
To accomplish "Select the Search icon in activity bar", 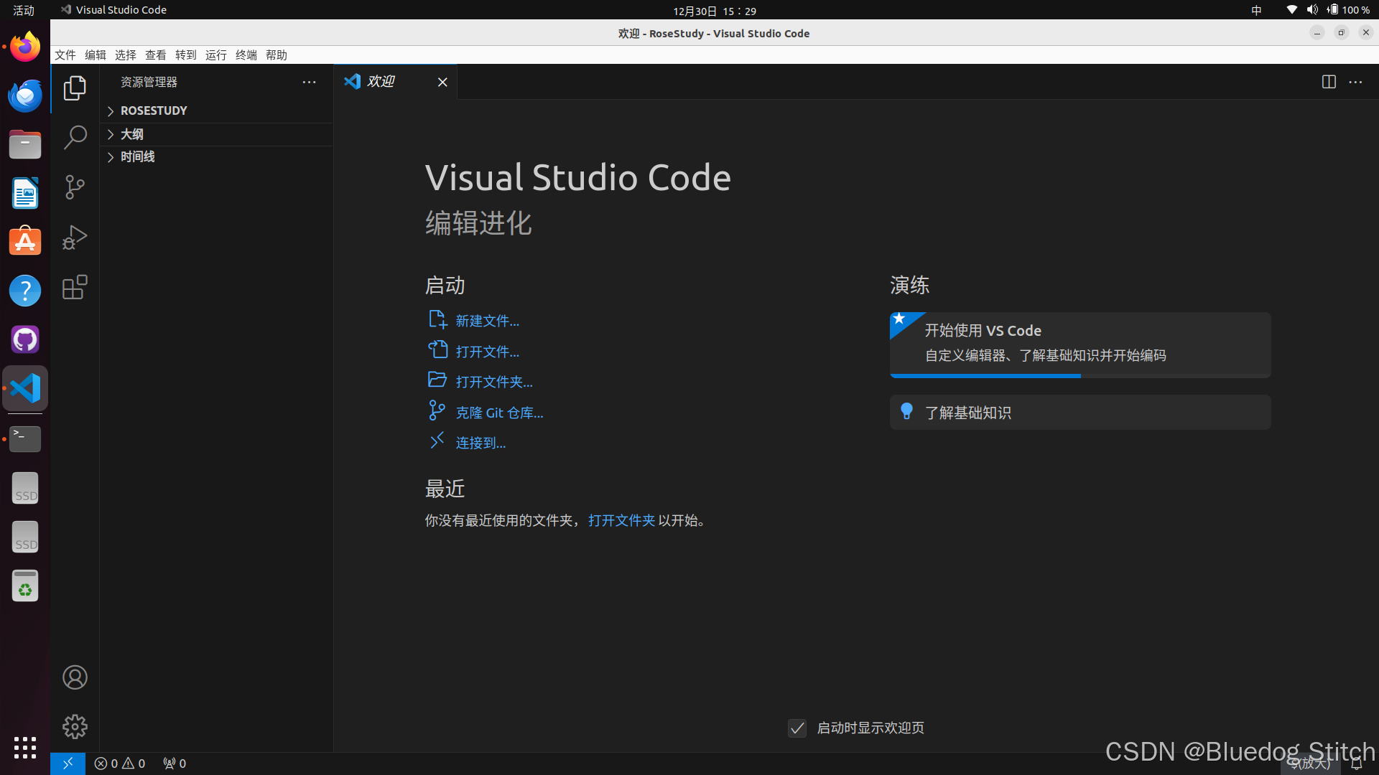I will pos(75,137).
